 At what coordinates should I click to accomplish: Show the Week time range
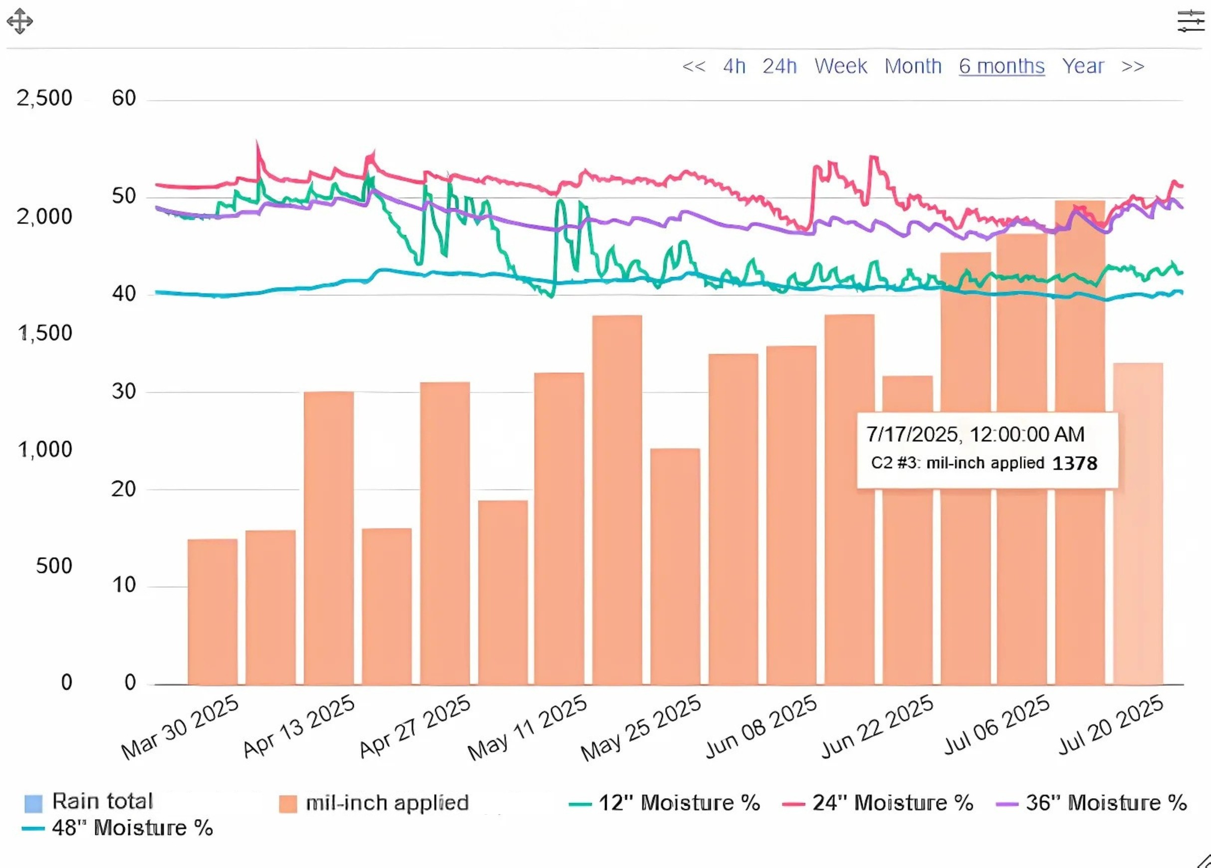tap(840, 67)
